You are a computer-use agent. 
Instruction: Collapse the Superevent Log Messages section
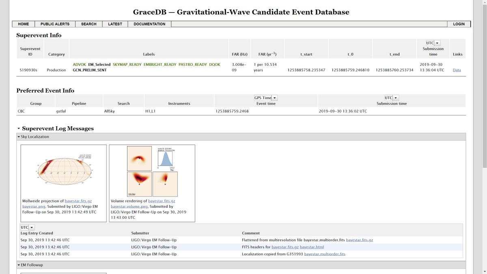click(x=19, y=129)
